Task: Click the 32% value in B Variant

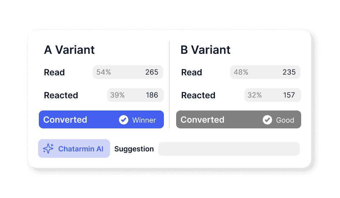Action: coord(254,95)
